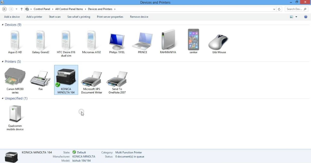
Task: Select the Fax printer icon
Action: [40, 80]
